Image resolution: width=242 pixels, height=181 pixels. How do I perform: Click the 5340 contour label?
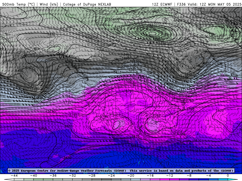(178, 51)
